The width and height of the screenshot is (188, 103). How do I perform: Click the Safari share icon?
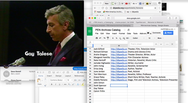click(x=170, y=18)
